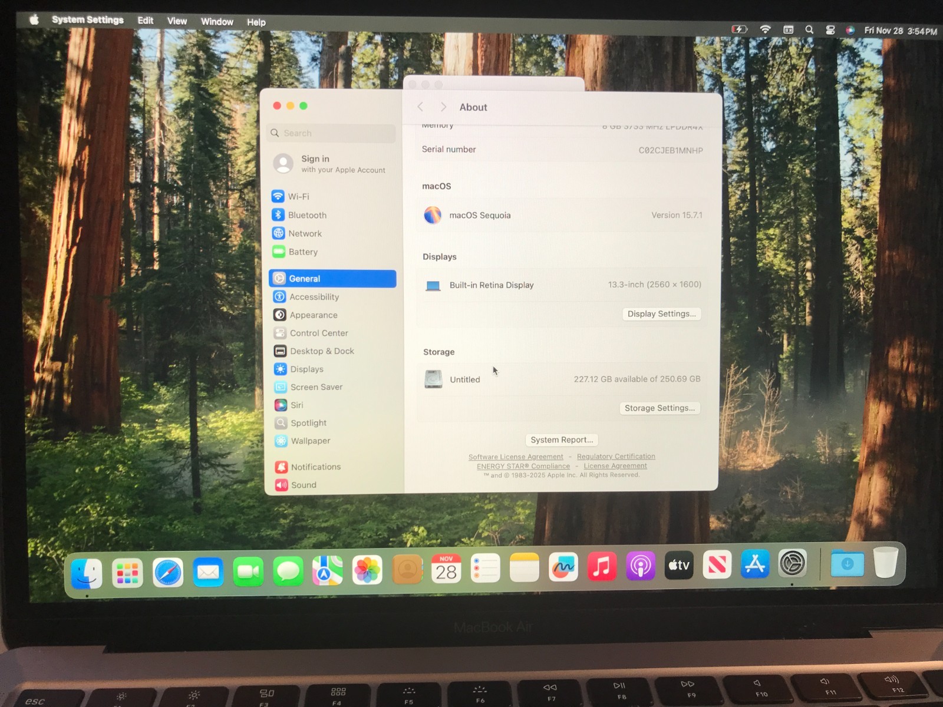Click the Display Settings… button
The height and width of the screenshot is (707, 943).
tap(662, 314)
